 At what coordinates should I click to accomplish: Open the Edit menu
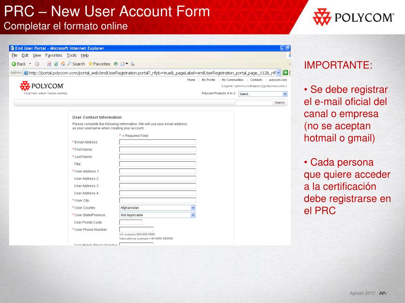[25, 55]
